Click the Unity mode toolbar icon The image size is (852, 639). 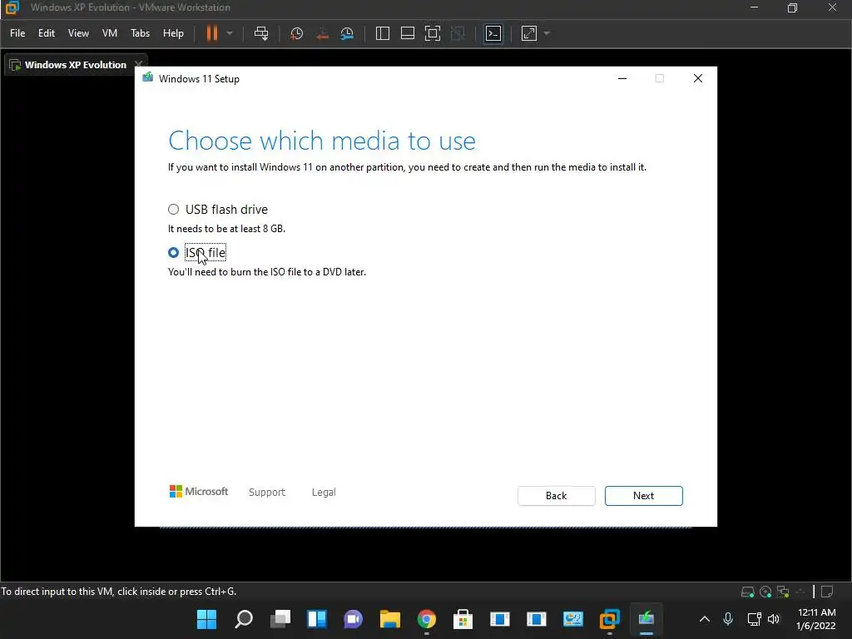[458, 33]
